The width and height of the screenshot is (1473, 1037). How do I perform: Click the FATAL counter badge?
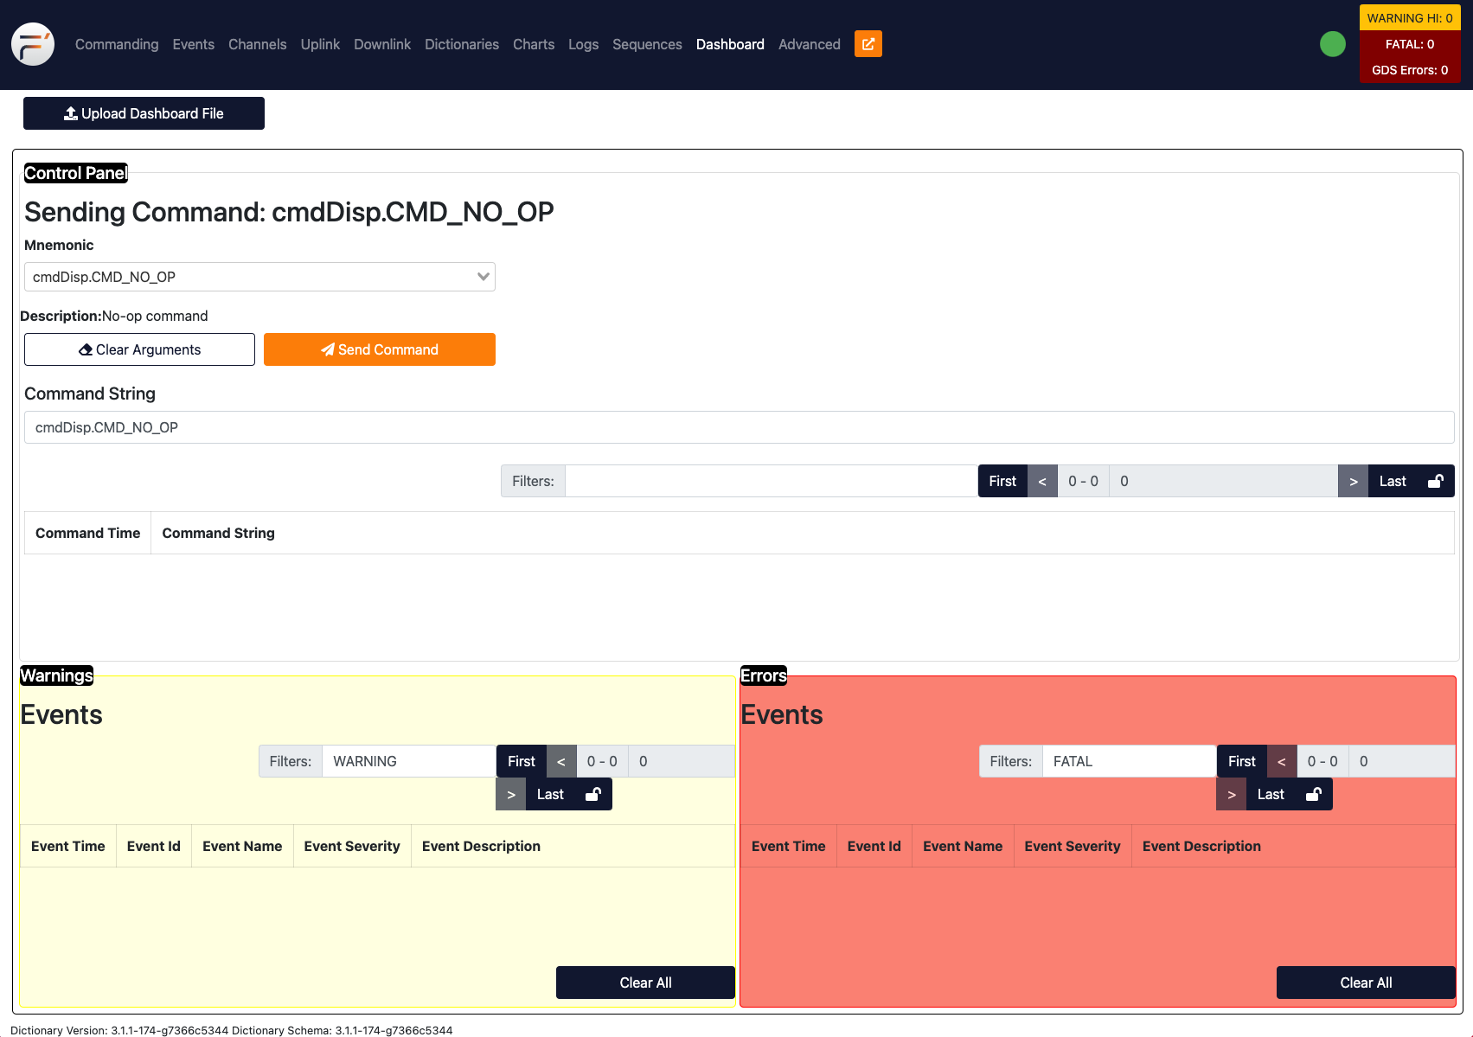pyautogui.click(x=1410, y=44)
